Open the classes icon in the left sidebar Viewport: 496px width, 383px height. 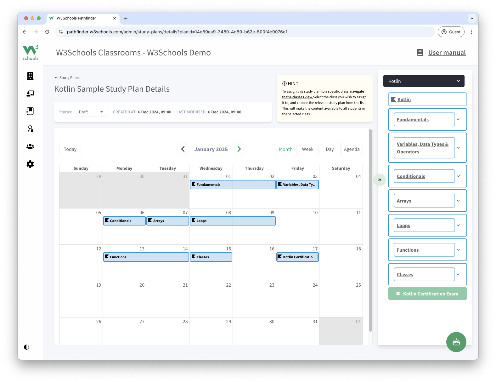pyautogui.click(x=30, y=94)
